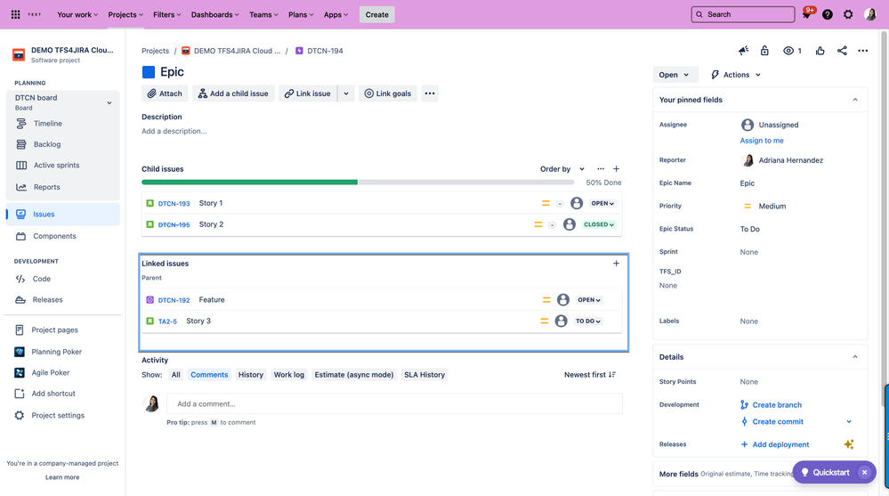Screen dimensions: 889x496
Task: Click the share issue icon
Action: point(842,51)
